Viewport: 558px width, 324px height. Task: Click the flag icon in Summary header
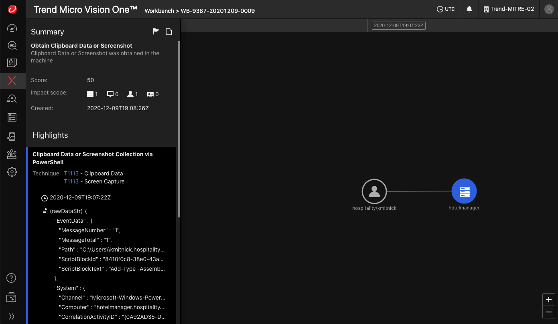click(156, 32)
